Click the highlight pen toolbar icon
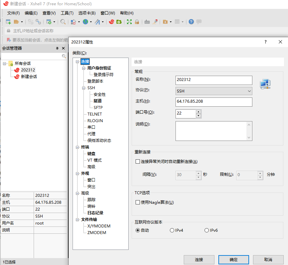The height and width of the screenshot is (265, 288). [x=155, y=22]
